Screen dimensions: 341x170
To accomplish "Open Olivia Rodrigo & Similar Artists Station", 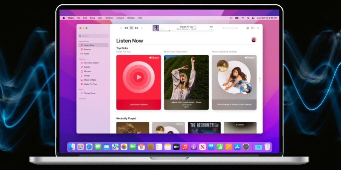I will pyautogui.click(x=234, y=82).
